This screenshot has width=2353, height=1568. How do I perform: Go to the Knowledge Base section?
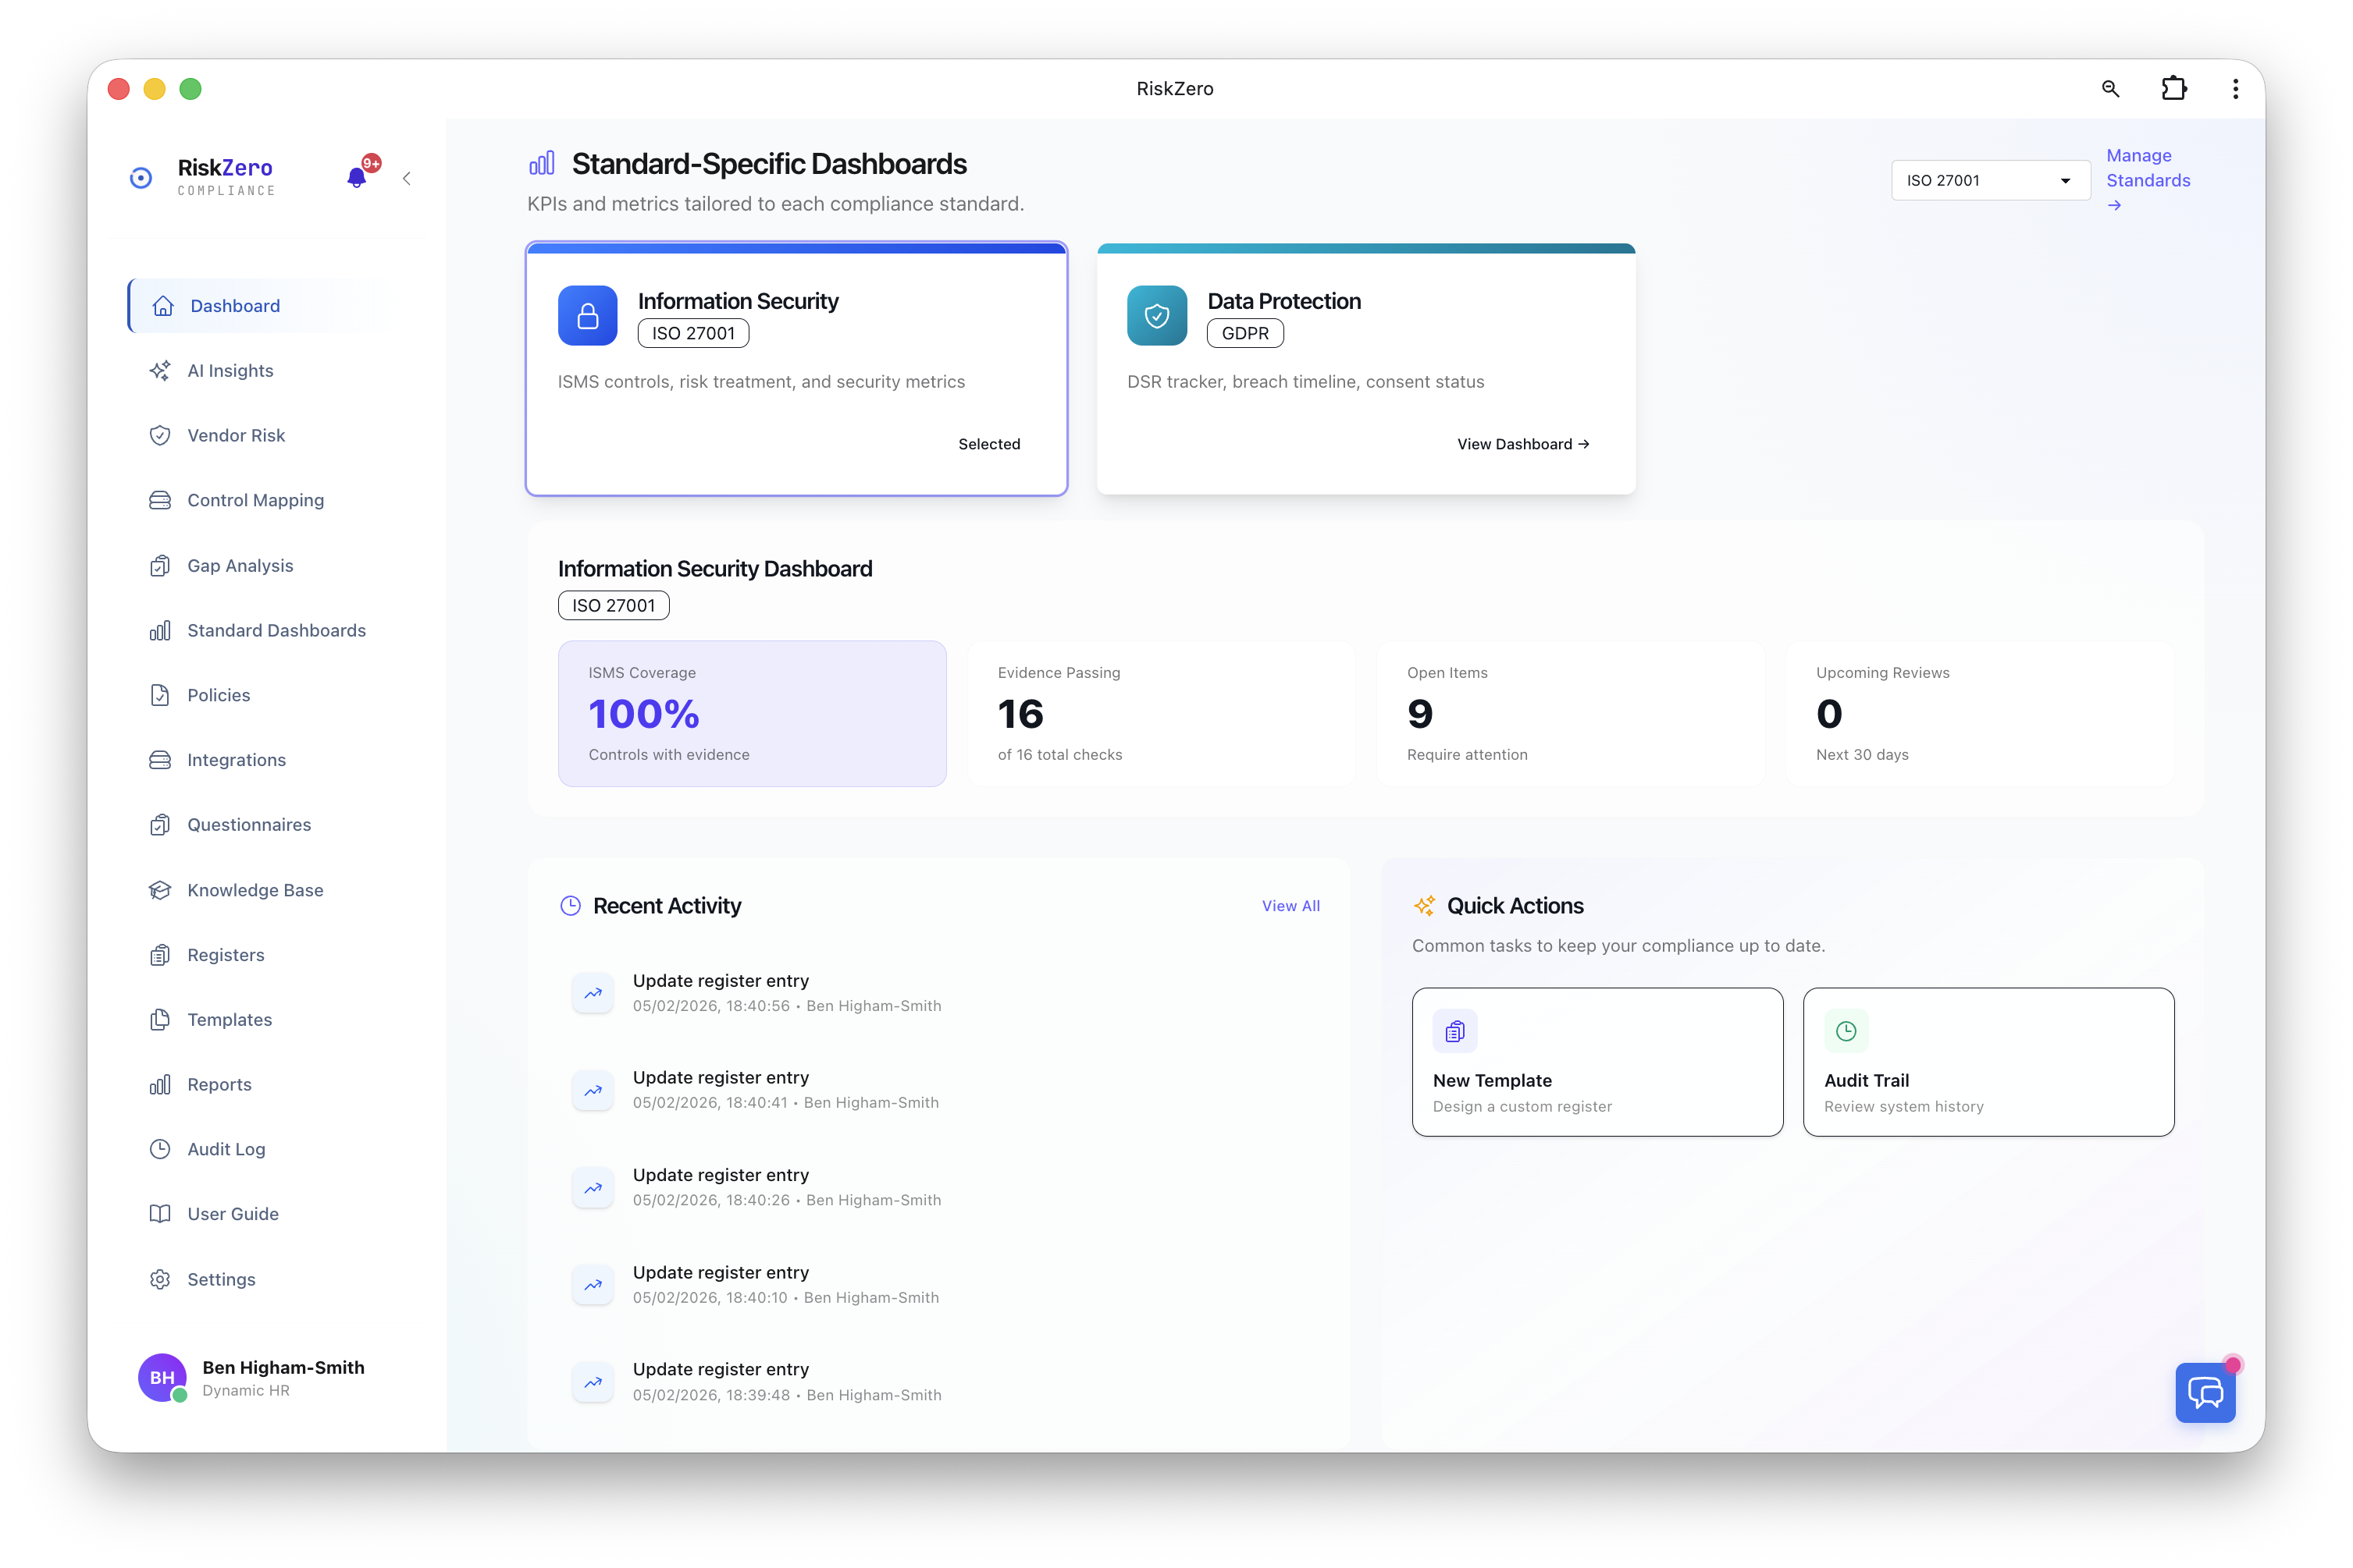[x=255, y=889]
